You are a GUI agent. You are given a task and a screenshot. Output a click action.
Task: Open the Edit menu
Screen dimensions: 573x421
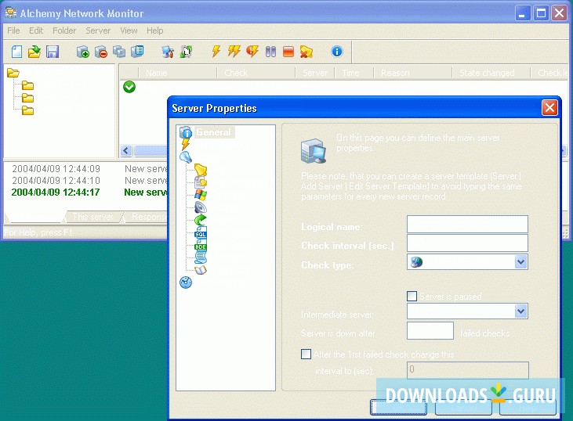click(x=36, y=31)
